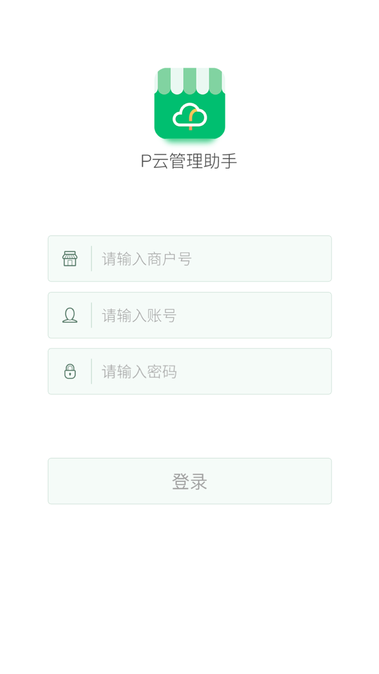Click the divider line beside the user icon
379x674 pixels.
tap(92, 315)
